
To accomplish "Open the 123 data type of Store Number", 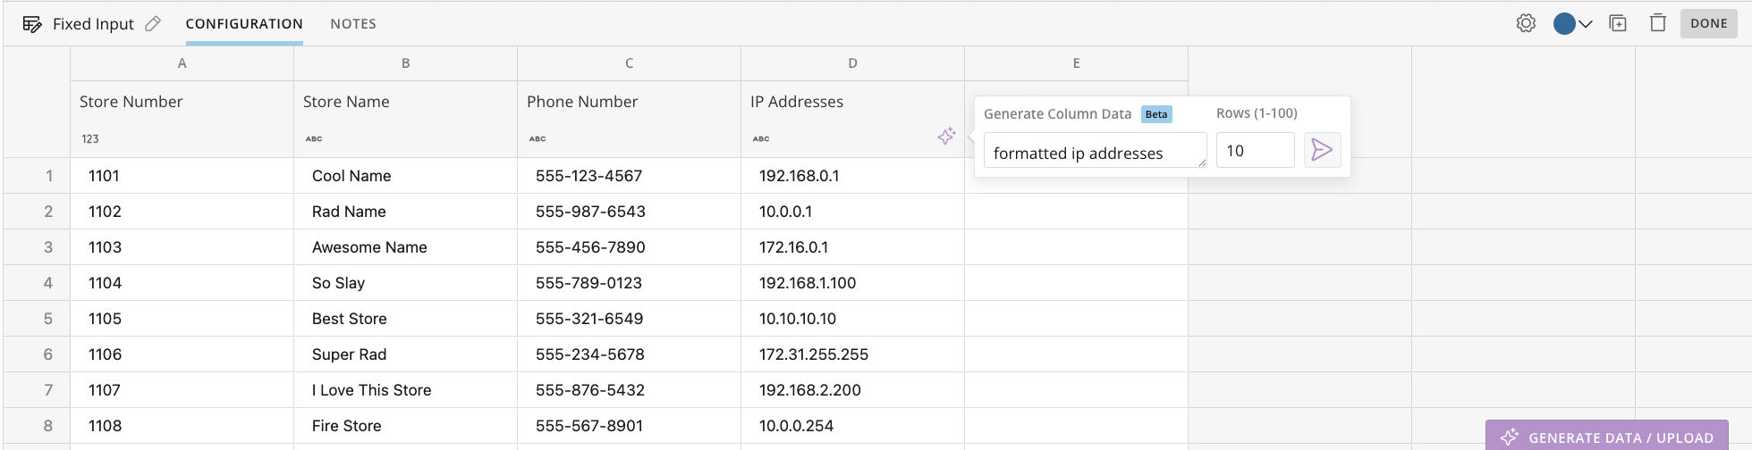I will (90, 138).
